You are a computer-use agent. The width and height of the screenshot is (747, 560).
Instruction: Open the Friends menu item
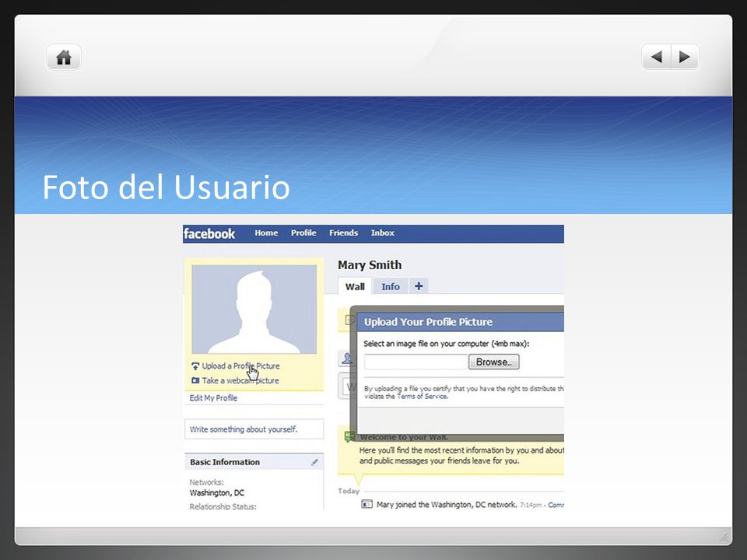[x=343, y=233]
